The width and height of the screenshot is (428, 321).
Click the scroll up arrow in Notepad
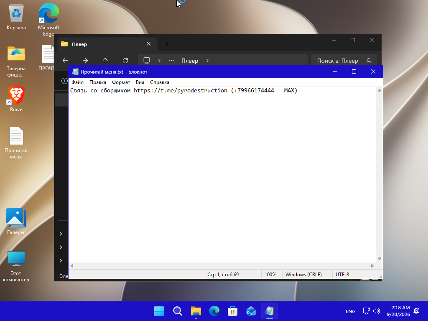380,90
